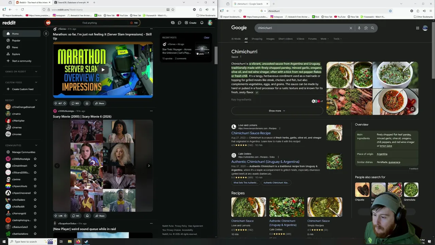Show next image in Scary Movie gallery
435x245 pixels.
149,166
